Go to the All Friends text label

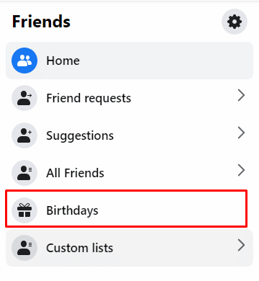[x=75, y=173]
